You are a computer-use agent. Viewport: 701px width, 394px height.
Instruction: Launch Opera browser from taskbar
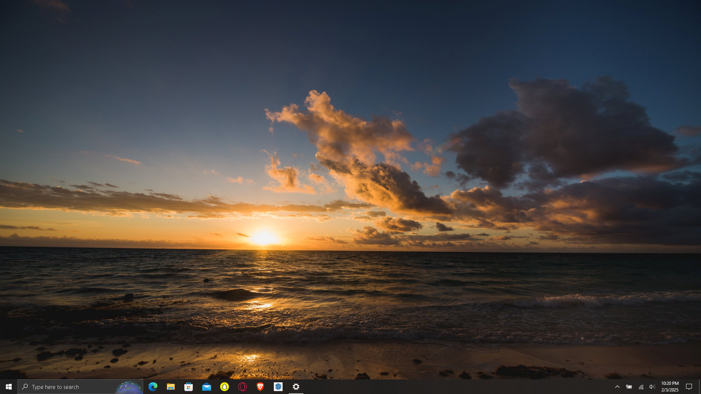(242, 387)
